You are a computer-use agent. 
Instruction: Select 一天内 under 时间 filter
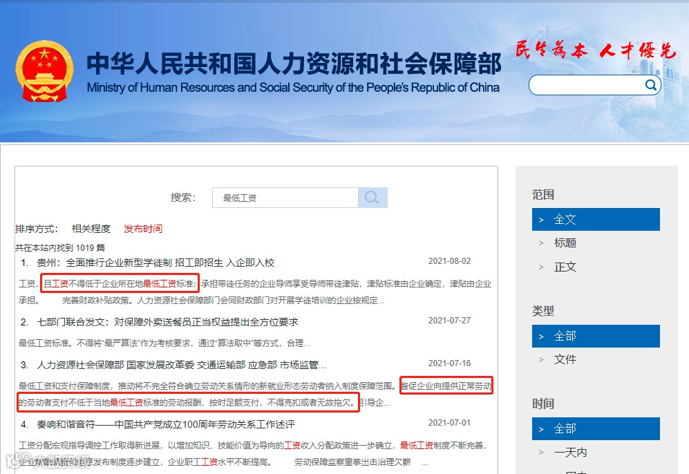[x=570, y=453]
